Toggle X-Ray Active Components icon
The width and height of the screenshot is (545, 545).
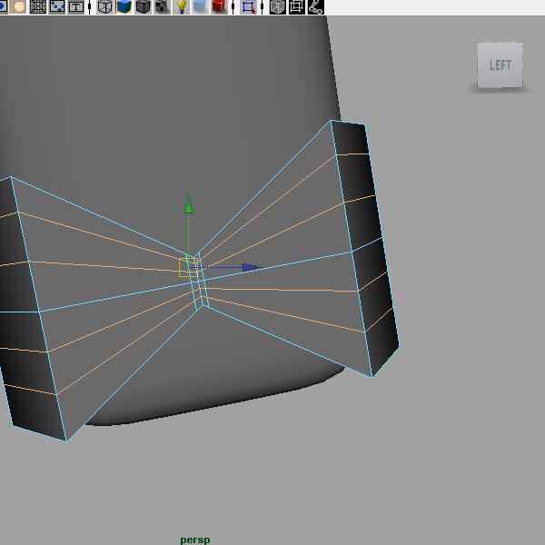click(297, 6)
